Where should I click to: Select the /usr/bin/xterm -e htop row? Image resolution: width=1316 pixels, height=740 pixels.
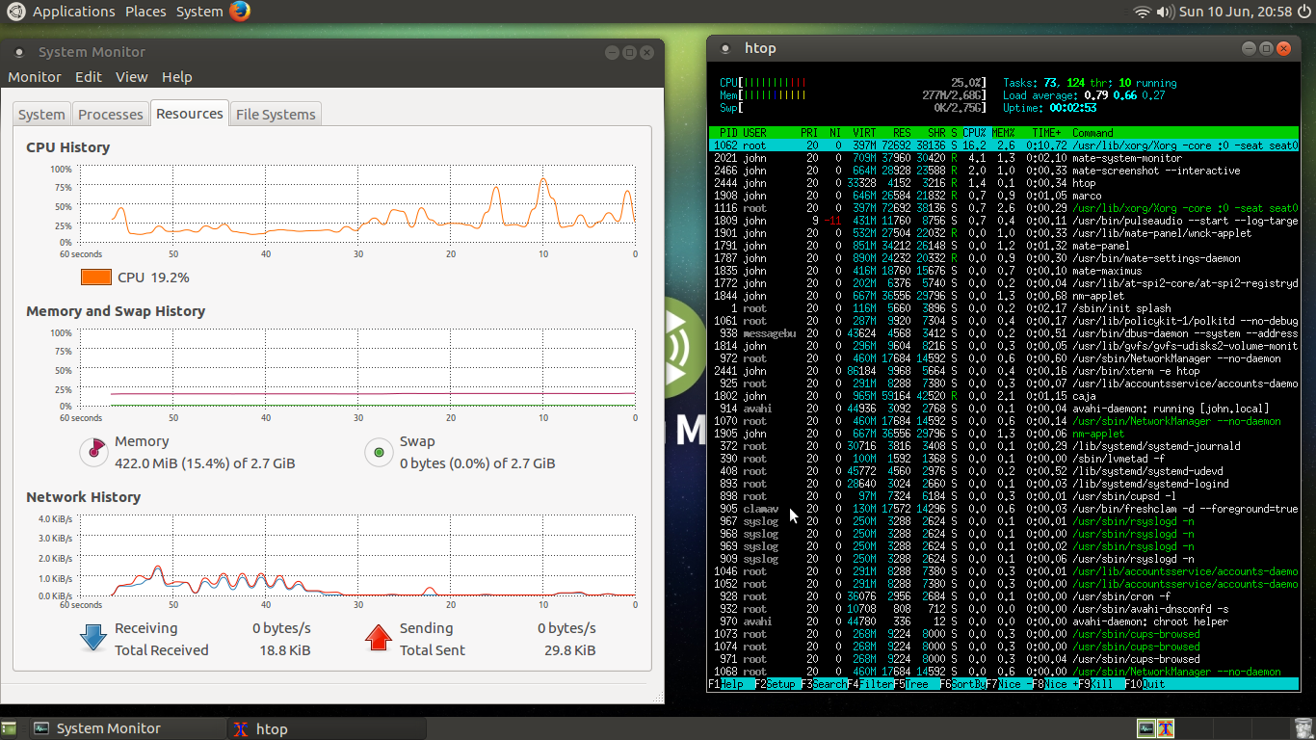[x=1003, y=371]
